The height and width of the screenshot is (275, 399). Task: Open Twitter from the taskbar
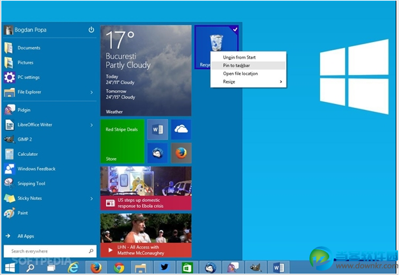click(x=164, y=267)
